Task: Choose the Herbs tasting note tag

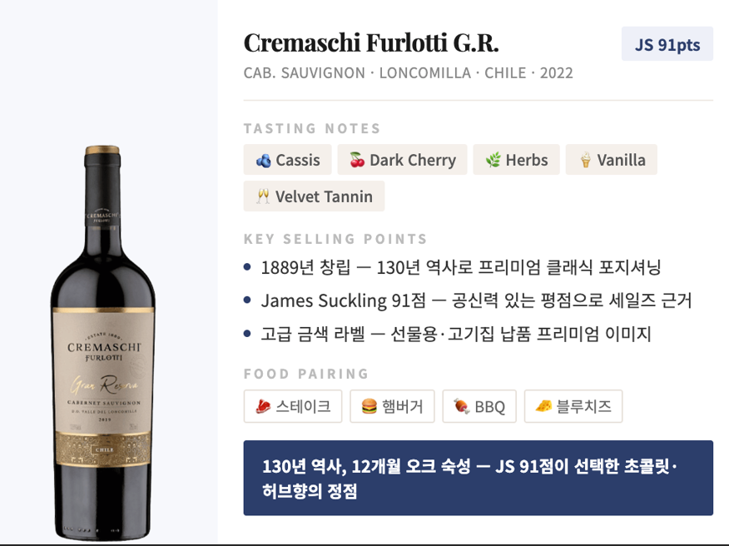Action: pyautogui.click(x=516, y=160)
